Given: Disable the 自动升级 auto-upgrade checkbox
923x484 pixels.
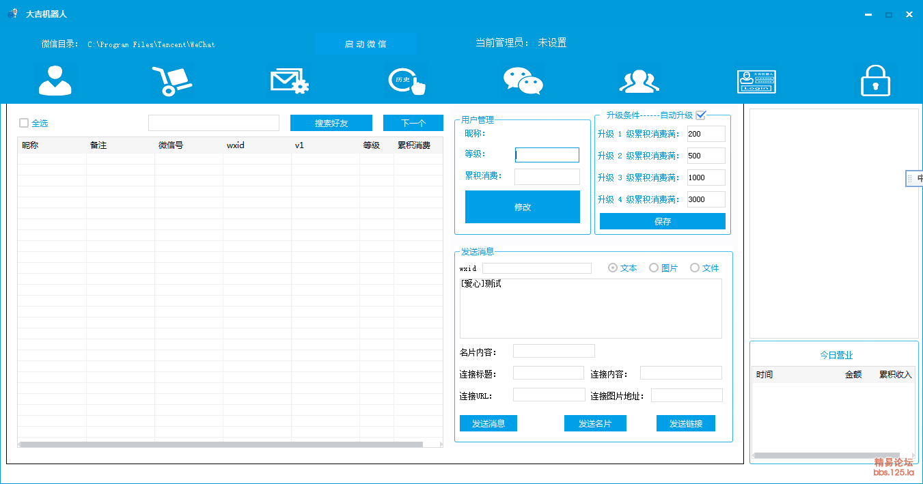Looking at the screenshot, I should [700, 115].
